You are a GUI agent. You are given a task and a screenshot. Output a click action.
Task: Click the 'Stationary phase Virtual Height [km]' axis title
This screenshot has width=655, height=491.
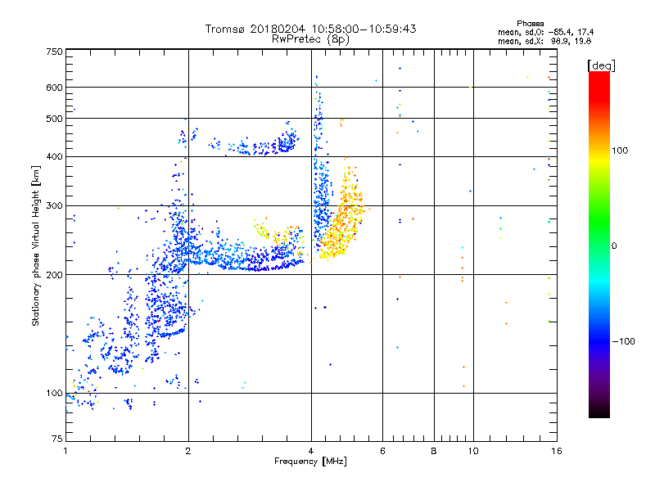(35, 245)
